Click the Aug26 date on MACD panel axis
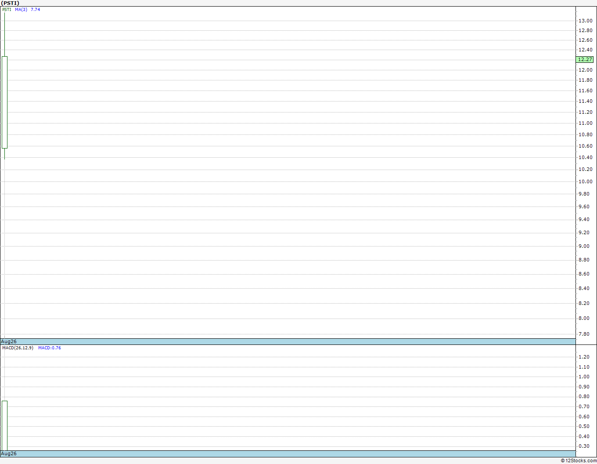Viewport: 597px width, 464px height. pos(9,453)
